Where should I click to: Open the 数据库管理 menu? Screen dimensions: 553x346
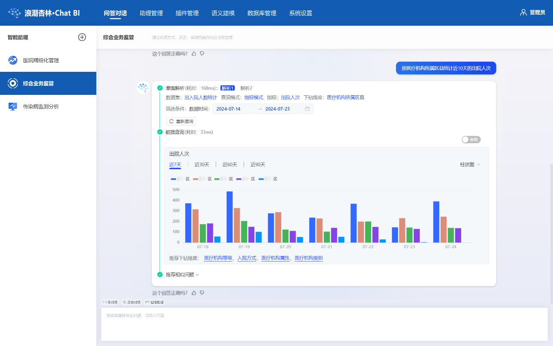[261, 13]
